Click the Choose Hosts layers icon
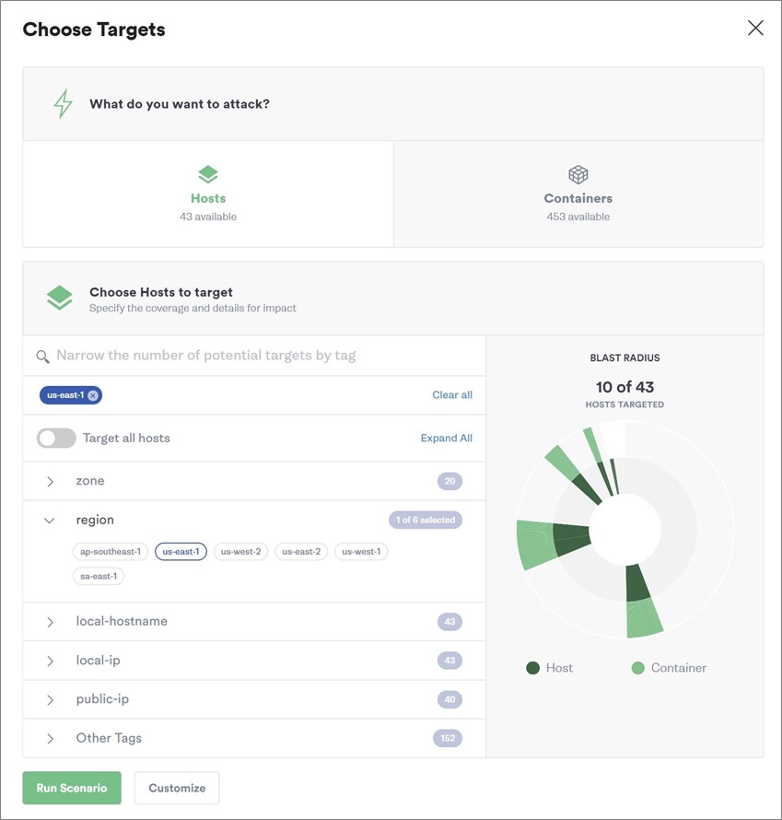Screen dimensions: 782x820 point(60,298)
